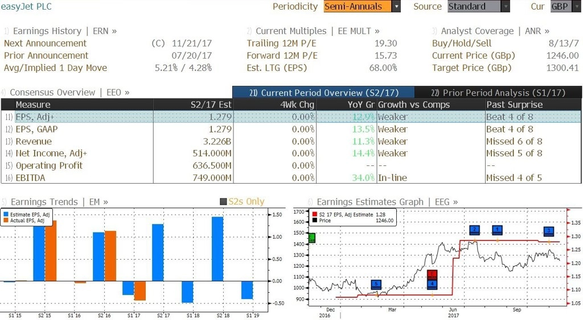
Task: Click blue event marker 3 on estimates graph
Action: pyautogui.click(x=549, y=231)
